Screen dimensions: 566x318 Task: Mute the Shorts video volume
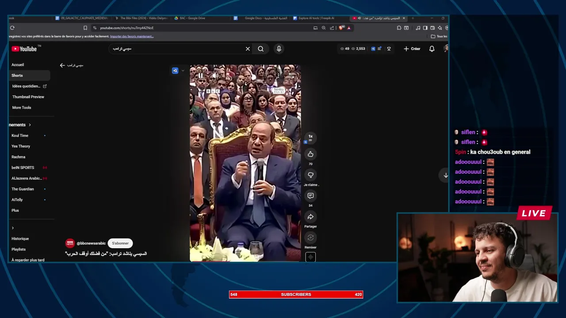pyautogui.click(x=215, y=76)
